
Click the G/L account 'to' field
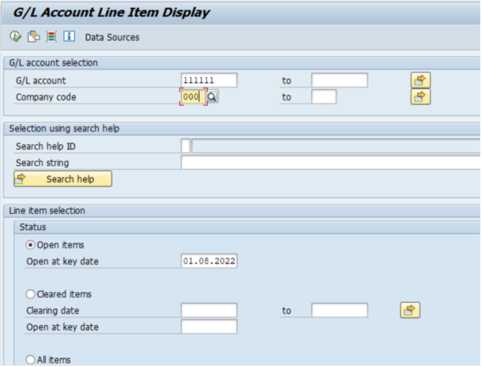point(339,81)
